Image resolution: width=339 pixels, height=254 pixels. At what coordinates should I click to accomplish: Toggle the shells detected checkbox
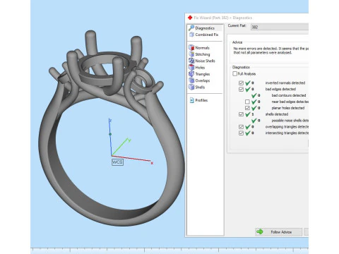[x=241, y=114]
